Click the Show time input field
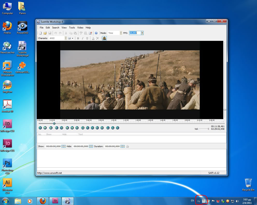This screenshot has width=257, height=205. [53, 146]
